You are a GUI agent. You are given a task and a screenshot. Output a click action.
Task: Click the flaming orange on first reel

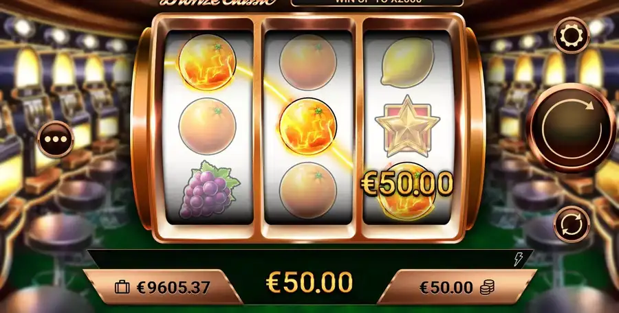click(207, 62)
